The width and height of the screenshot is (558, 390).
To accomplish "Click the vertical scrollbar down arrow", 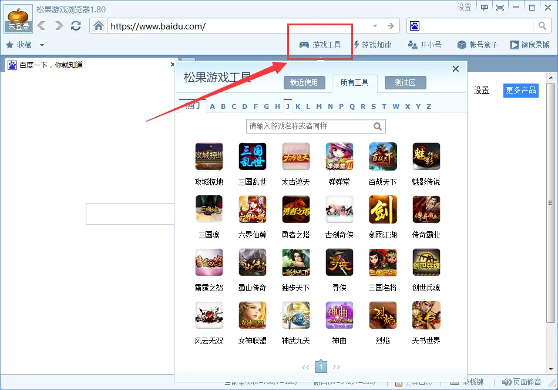I will tap(551, 369).
